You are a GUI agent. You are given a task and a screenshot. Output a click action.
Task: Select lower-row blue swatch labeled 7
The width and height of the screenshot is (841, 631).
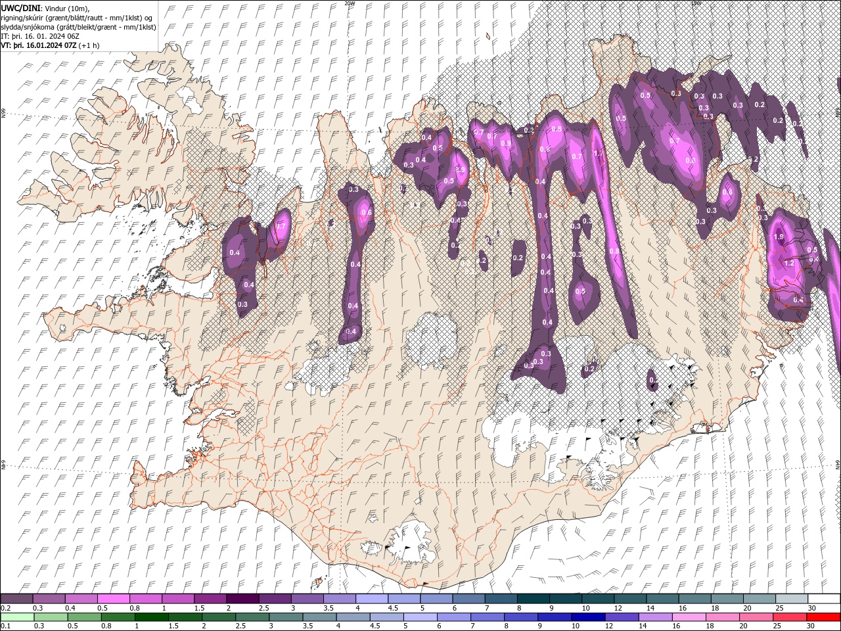[488, 617]
